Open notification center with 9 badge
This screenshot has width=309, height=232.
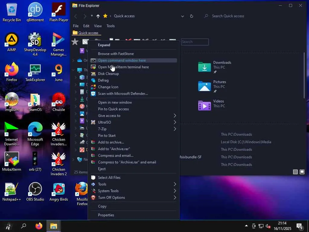tap(300, 226)
